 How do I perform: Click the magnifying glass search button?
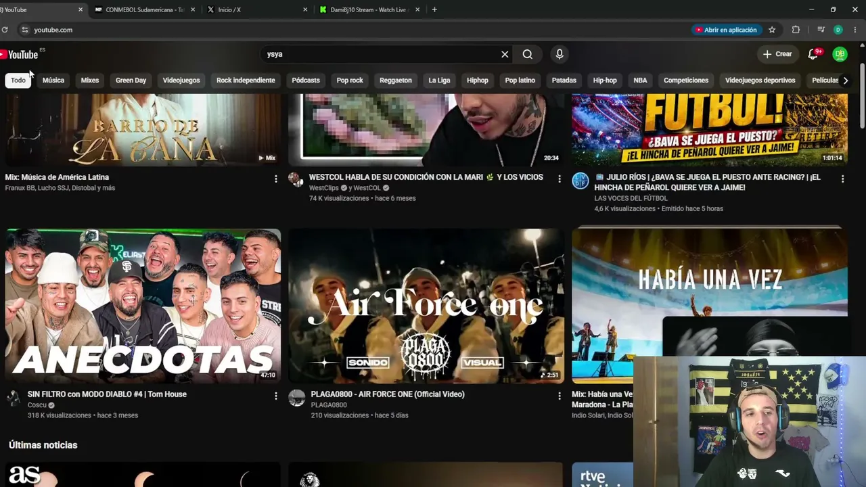[x=528, y=54]
